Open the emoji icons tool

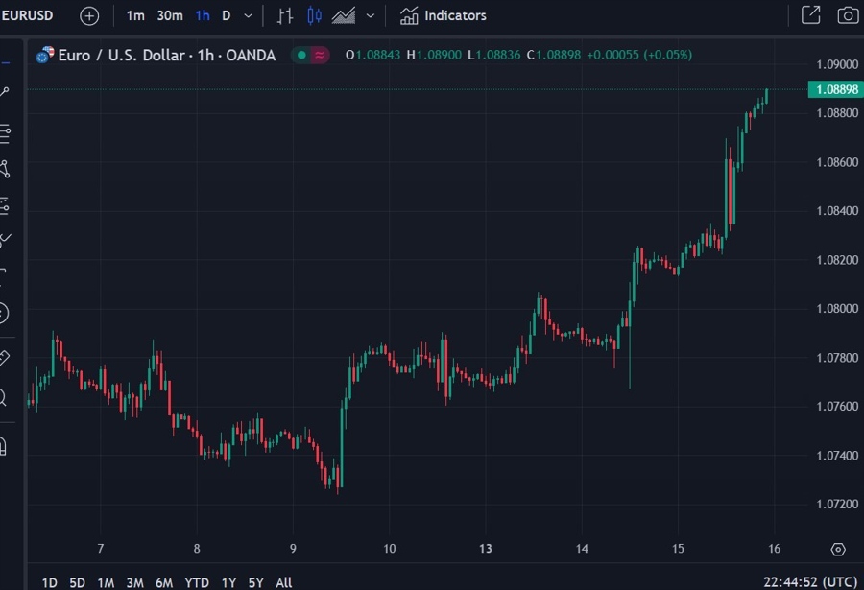point(3,313)
